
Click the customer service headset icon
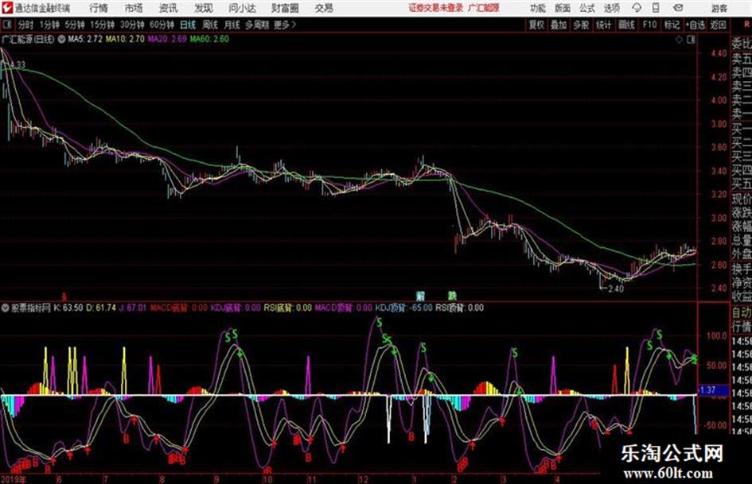point(637,8)
